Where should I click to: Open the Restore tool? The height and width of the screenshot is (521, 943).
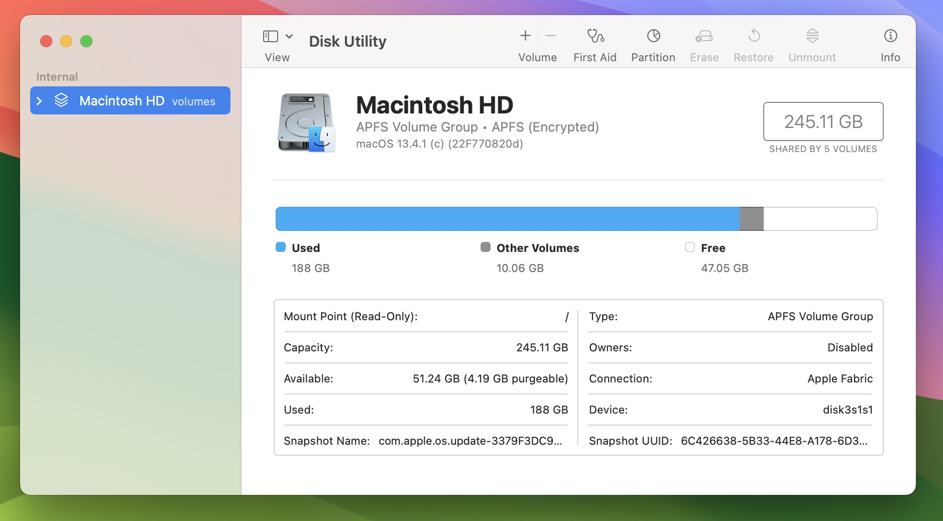pos(753,43)
